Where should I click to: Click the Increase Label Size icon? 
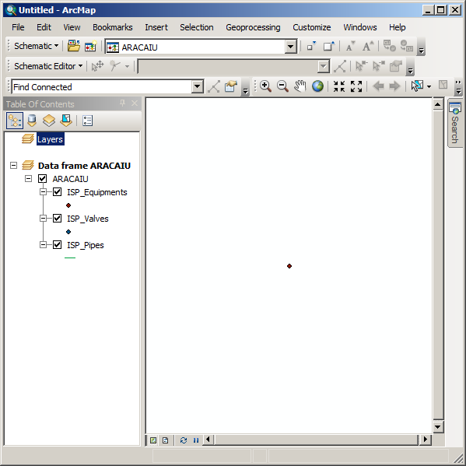coord(368,47)
